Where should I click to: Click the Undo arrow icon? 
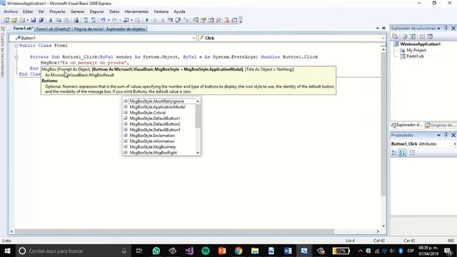(103, 20)
